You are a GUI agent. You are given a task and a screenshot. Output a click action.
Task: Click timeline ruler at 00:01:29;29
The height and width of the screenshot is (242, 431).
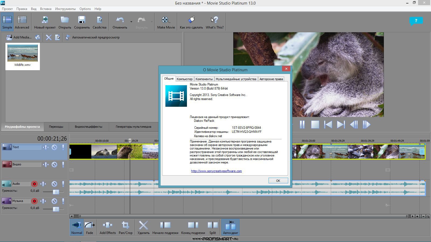338,141
